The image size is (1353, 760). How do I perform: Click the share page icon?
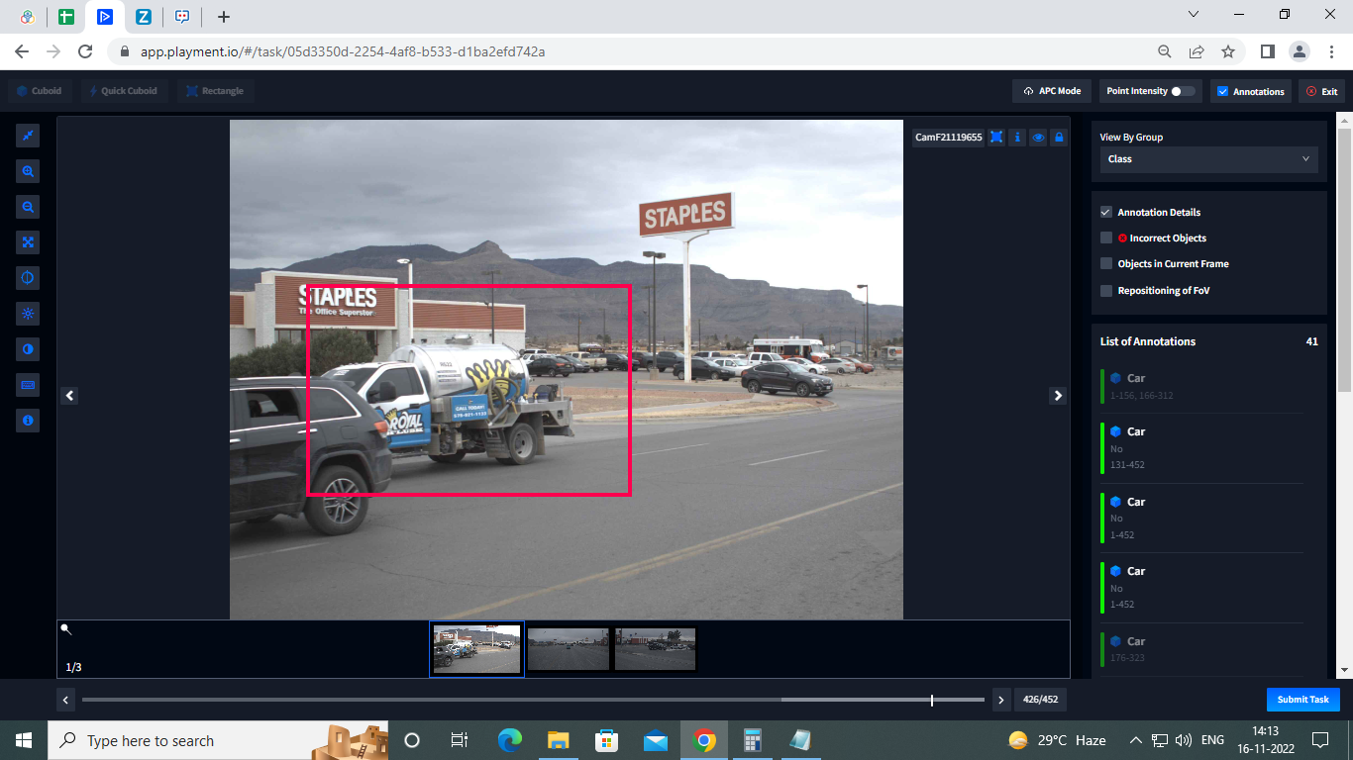[1197, 51]
